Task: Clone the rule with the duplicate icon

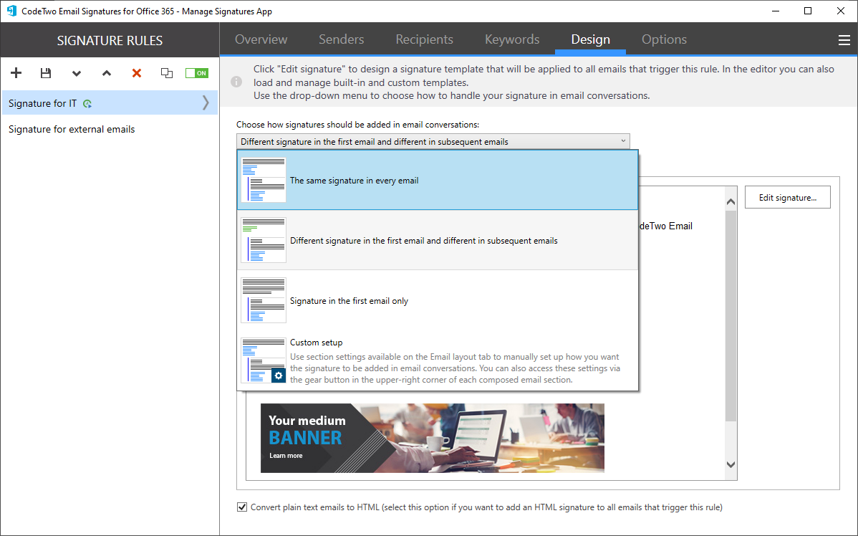Action: pos(167,73)
